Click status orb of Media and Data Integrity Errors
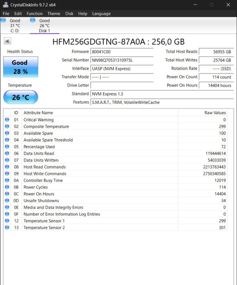 pyautogui.click(x=7, y=207)
